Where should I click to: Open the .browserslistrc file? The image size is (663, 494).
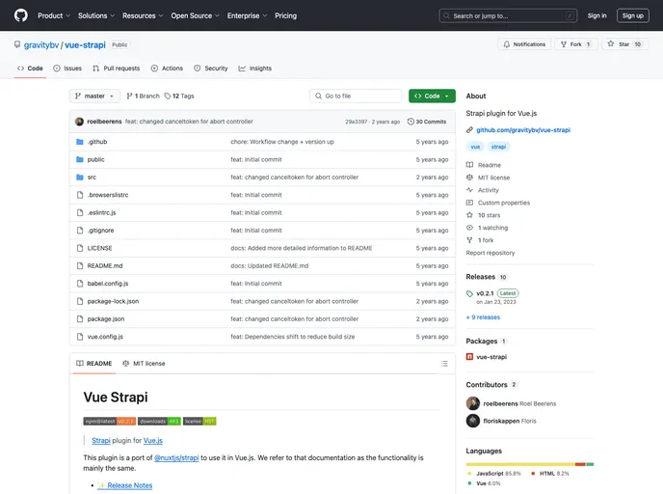pos(108,195)
